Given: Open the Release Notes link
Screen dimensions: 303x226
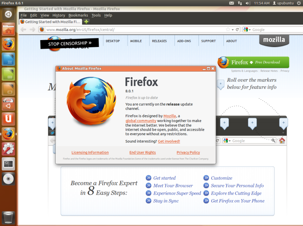Looking at the screenshot, I should (x=269, y=71).
